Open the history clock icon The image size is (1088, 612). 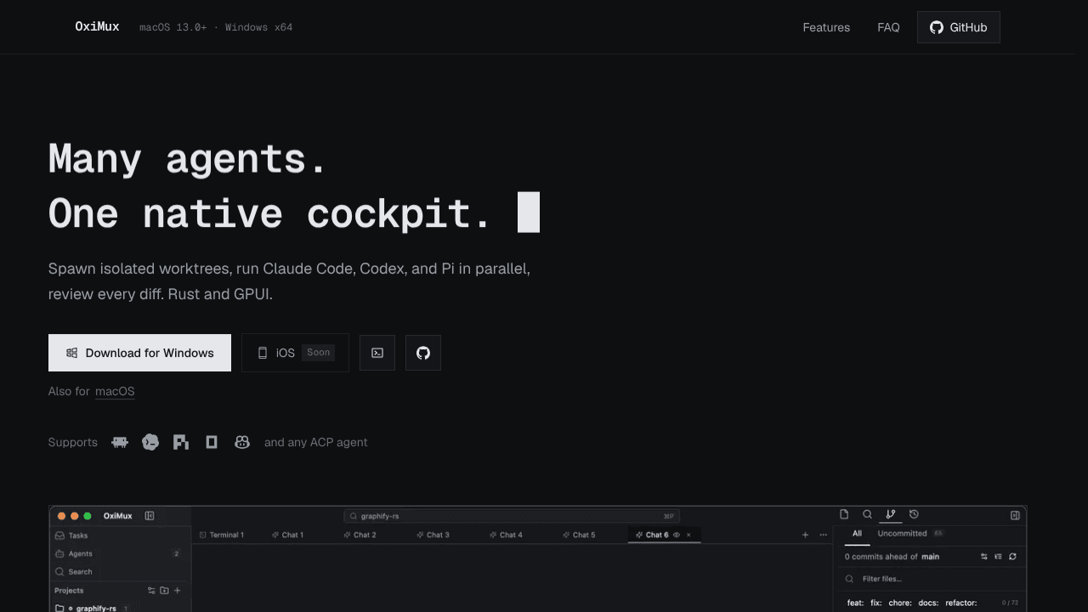(x=914, y=514)
